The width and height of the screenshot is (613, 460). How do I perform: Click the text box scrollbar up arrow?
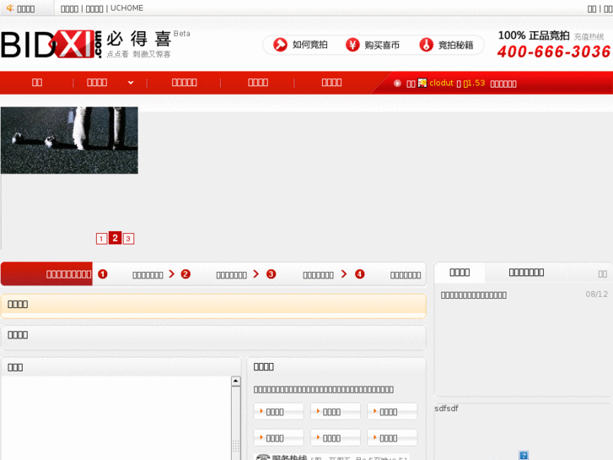(236, 381)
